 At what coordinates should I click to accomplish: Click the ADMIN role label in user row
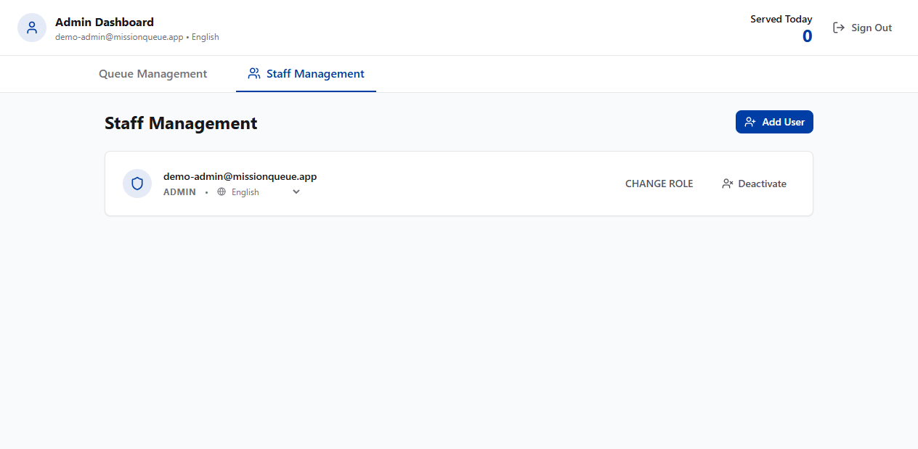pos(179,192)
